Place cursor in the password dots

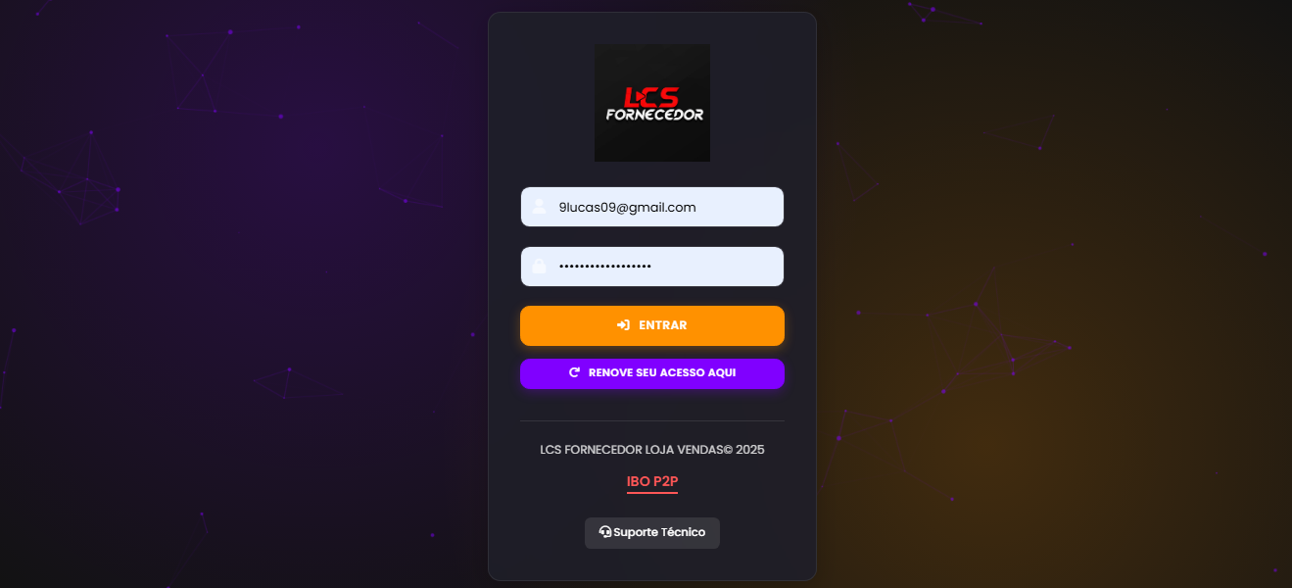[x=604, y=267]
